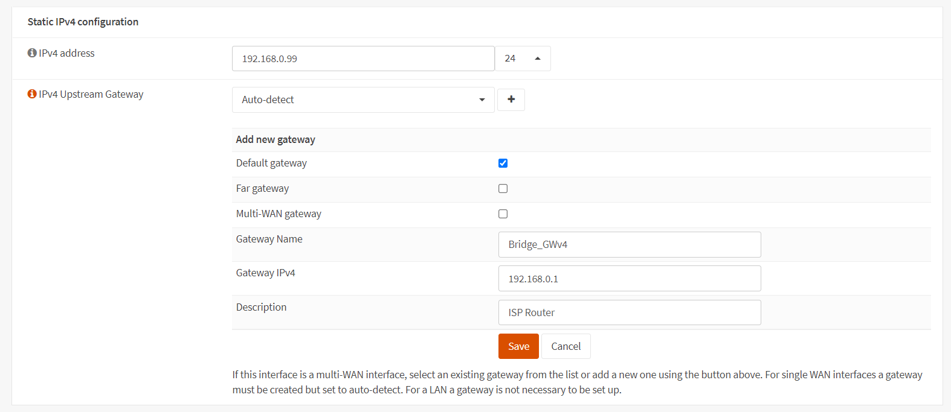The width and height of the screenshot is (951, 412).
Task: Expand the Auto-detect upstream gateway dropdown
Action: (363, 100)
